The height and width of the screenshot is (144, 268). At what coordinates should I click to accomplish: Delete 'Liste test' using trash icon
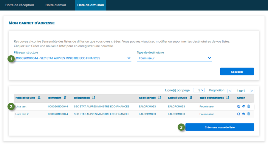[x=249, y=106]
